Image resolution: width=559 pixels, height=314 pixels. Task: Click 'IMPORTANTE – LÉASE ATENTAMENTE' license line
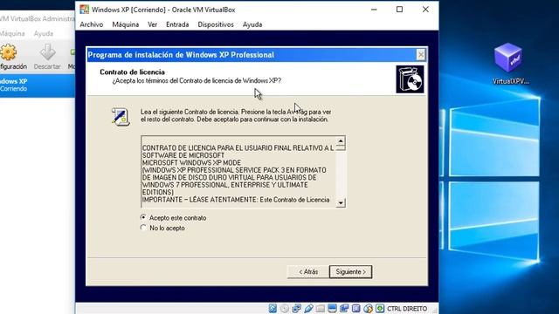coord(236,200)
